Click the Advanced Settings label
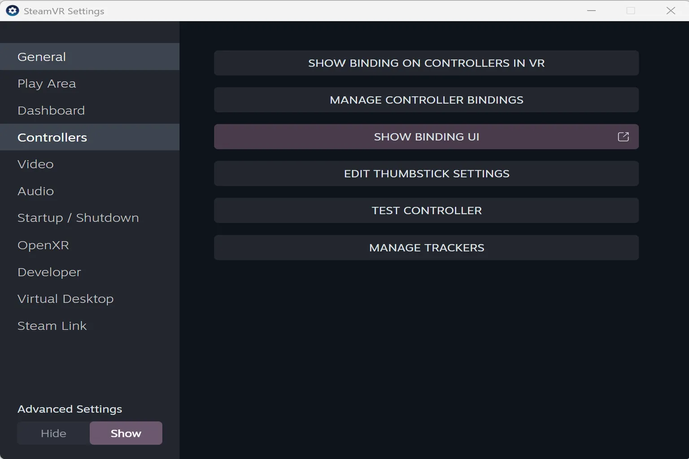689x459 pixels. tap(70, 409)
